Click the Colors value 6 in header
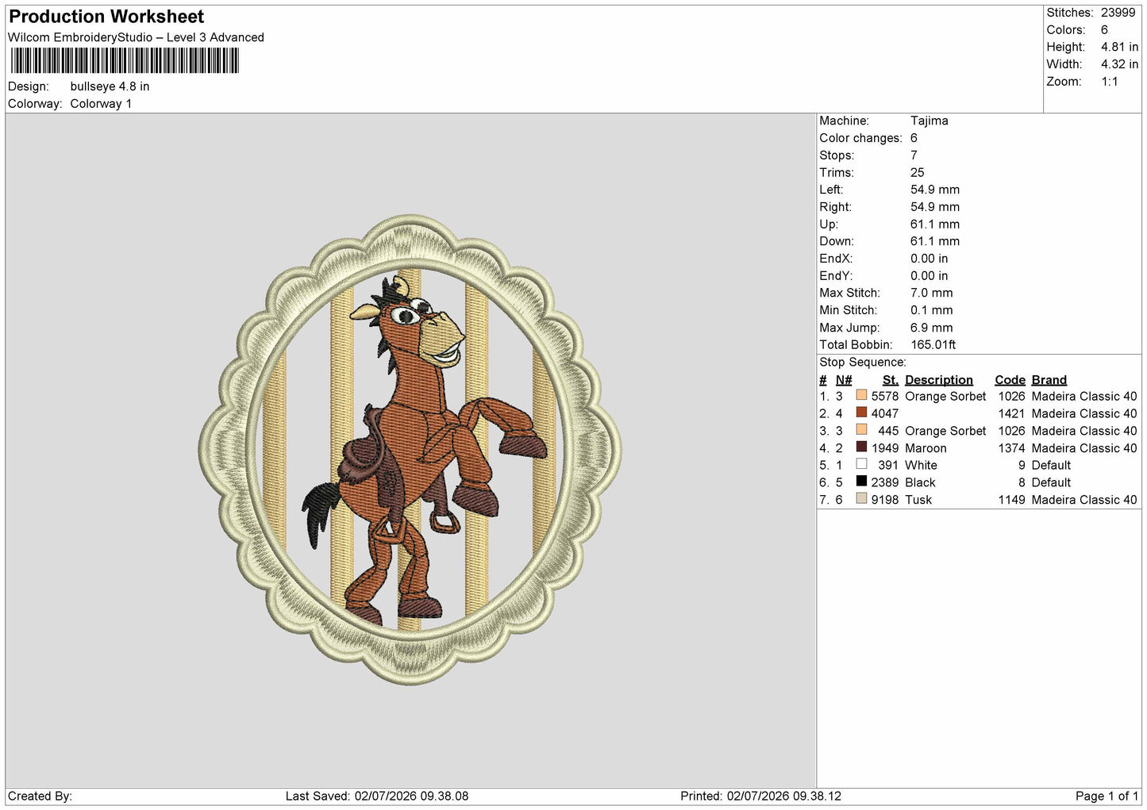The image size is (1147, 810). pos(1104,30)
